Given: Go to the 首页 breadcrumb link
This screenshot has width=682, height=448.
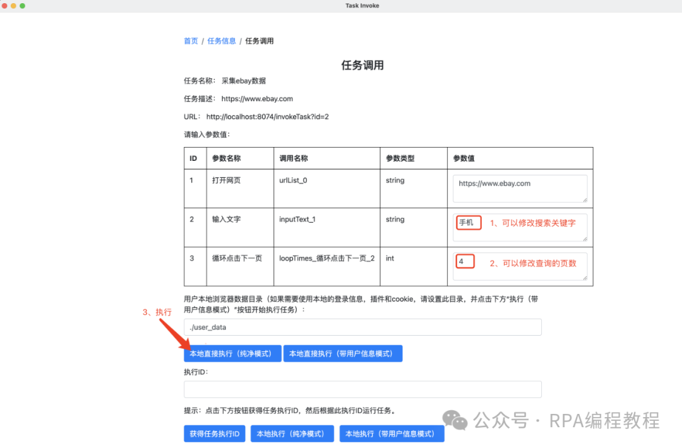Looking at the screenshot, I should pyautogui.click(x=191, y=41).
